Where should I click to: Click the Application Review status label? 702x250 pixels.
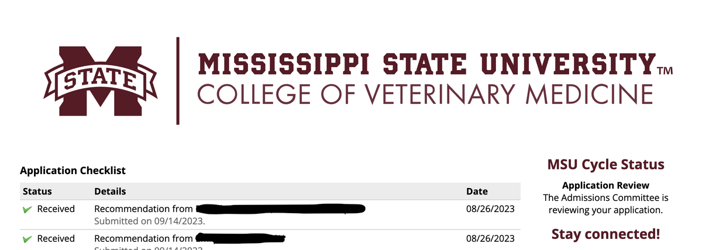pyautogui.click(x=605, y=186)
